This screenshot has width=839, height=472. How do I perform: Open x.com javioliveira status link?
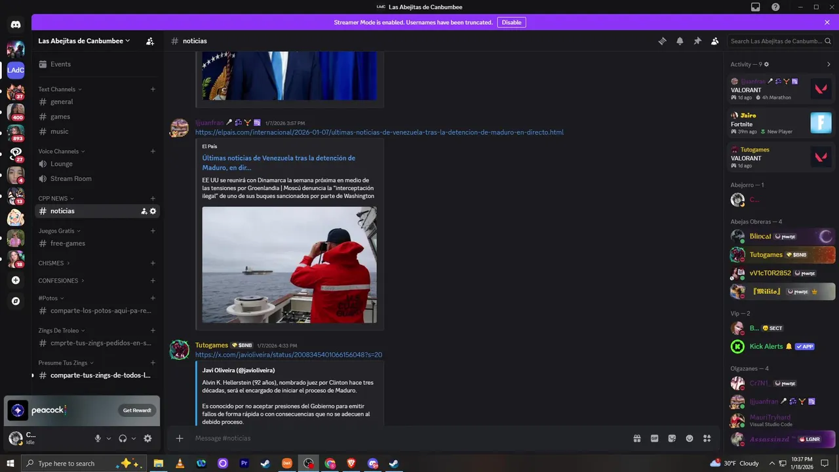tap(288, 355)
